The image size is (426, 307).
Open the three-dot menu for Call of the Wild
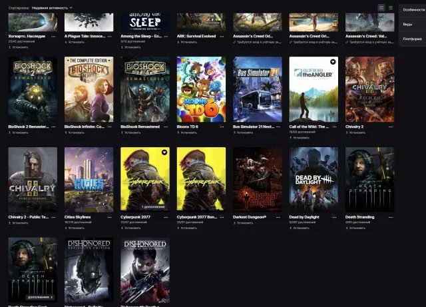[334, 127]
